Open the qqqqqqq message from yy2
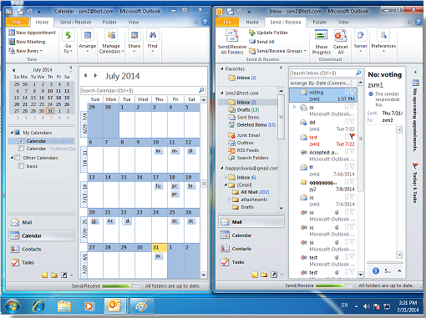426x318 pixels. (323, 185)
